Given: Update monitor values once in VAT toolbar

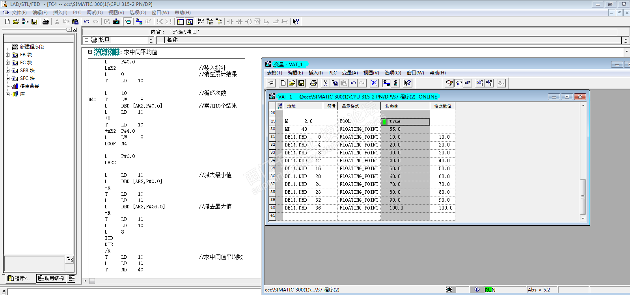Looking at the screenshot, I should (479, 83).
